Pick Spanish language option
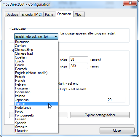Screen dimensions: 139x137 [x=36, y=123]
